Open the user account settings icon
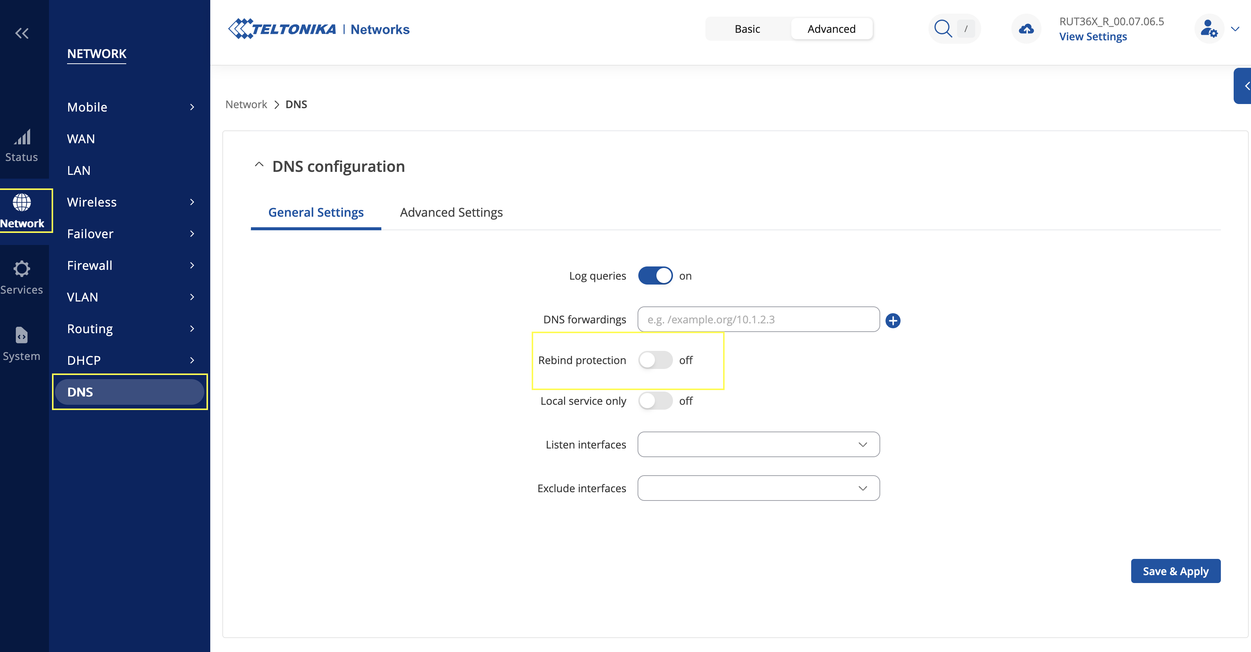The height and width of the screenshot is (652, 1251). tap(1209, 29)
